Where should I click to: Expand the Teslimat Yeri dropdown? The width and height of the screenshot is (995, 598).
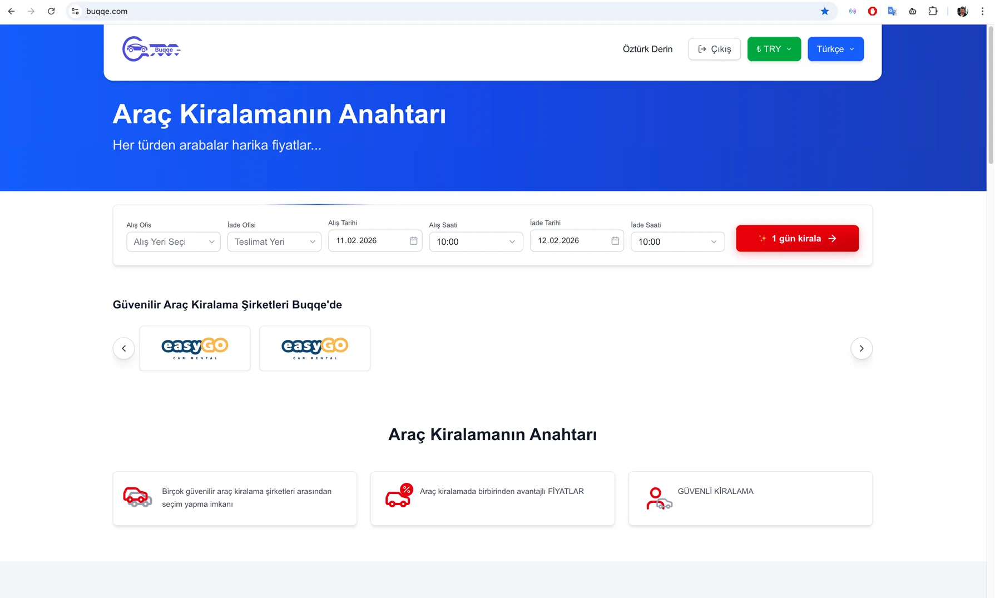[x=274, y=242]
